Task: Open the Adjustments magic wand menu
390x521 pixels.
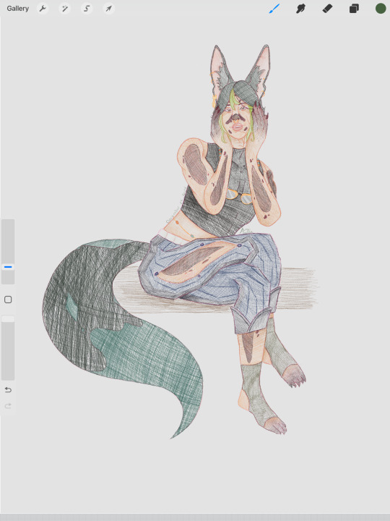Action: point(64,9)
